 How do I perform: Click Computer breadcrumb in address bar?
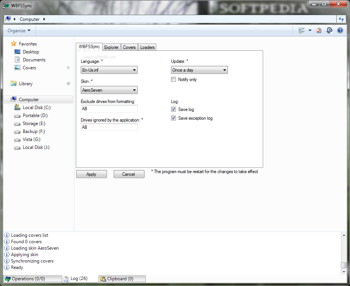(30, 19)
